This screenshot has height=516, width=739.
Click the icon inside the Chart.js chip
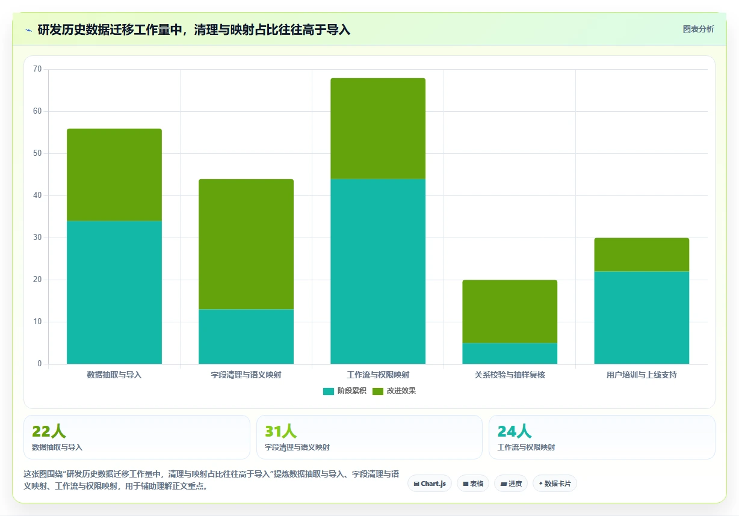tap(416, 484)
